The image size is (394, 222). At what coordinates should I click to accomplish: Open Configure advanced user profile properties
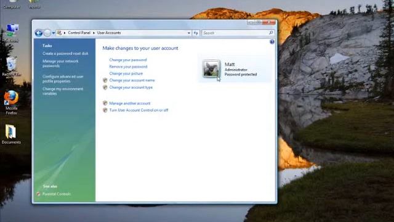(x=63, y=79)
